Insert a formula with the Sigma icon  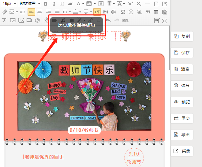[x=4, y=20]
